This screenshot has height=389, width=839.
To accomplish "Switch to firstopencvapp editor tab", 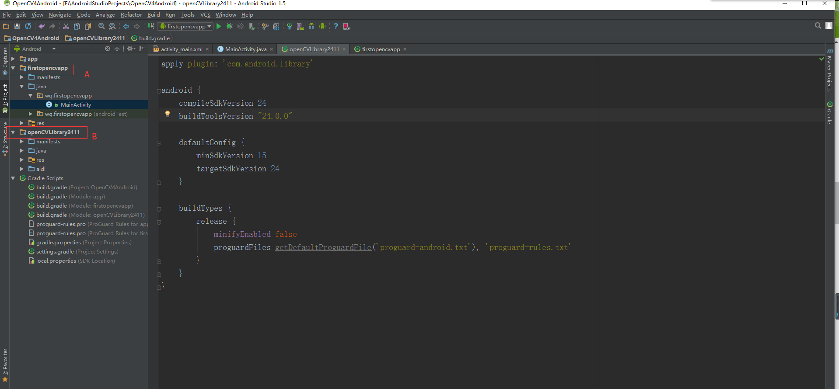I will click(381, 49).
